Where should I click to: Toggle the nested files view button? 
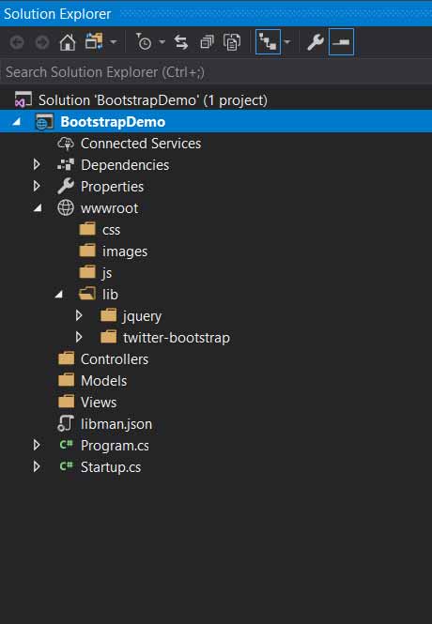(x=268, y=42)
